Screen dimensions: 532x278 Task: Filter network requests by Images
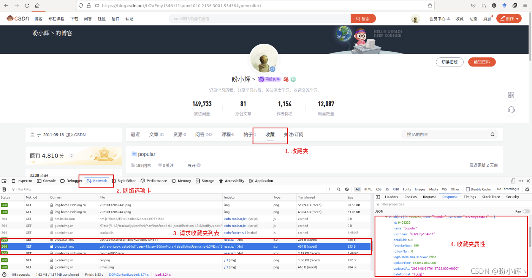420,189
